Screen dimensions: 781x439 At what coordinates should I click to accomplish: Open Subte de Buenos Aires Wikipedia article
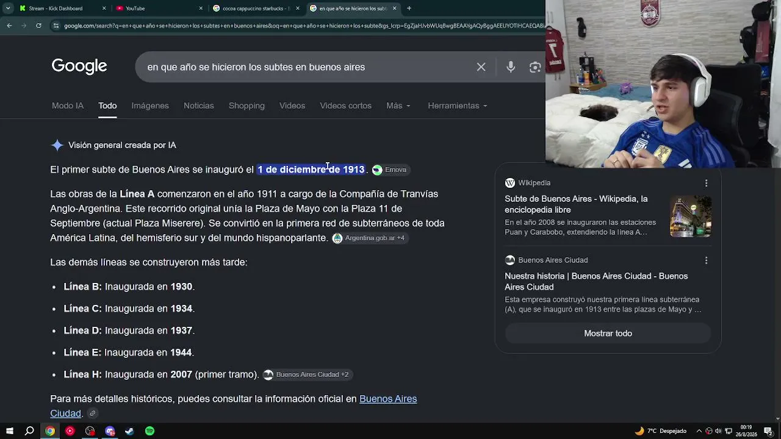coord(576,204)
